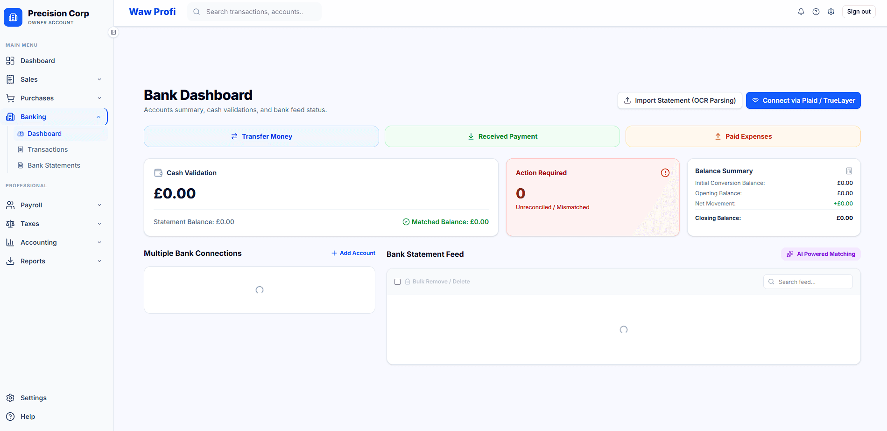
Task: Click the 'Opening Balance:' label
Action: point(718,193)
